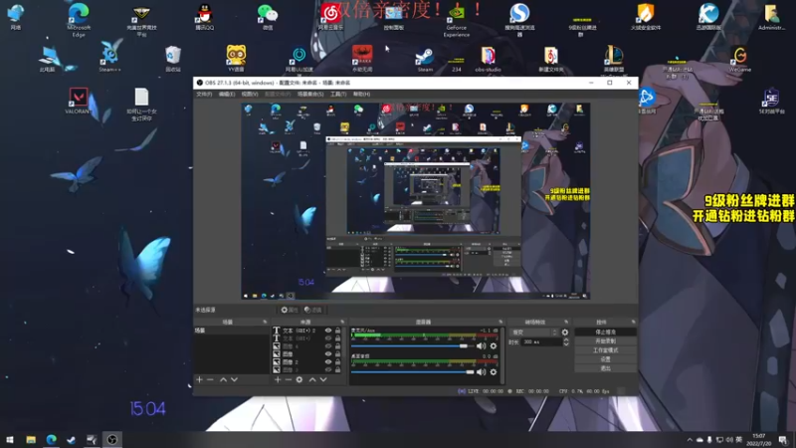Open 微信 desktop icon
Screen dimensions: 796x448
coord(268,17)
